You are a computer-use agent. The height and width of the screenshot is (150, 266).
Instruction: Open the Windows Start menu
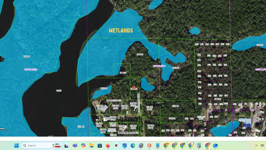tap(16, 145)
